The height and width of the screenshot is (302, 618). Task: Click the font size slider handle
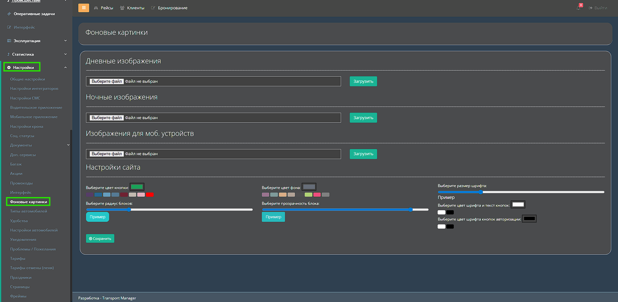[480, 192]
